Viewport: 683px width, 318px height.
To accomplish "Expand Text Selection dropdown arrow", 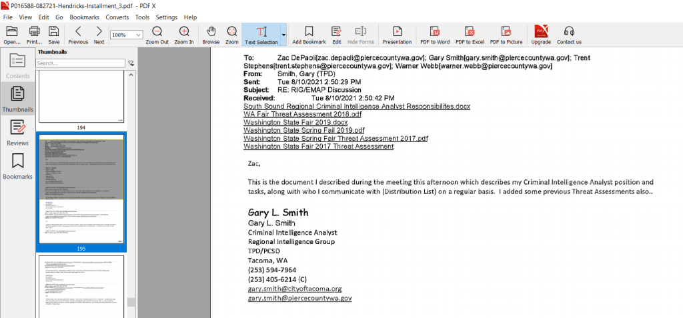I will point(283,34).
